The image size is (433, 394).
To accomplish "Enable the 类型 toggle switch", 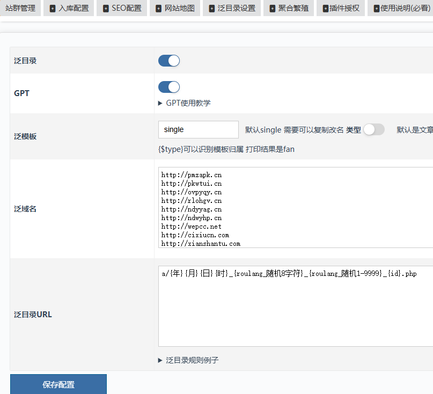I will [x=374, y=129].
